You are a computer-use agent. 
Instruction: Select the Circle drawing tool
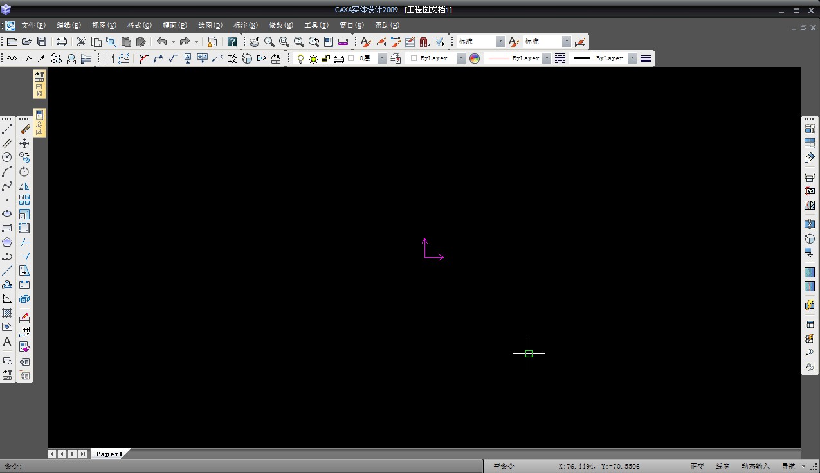7,157
